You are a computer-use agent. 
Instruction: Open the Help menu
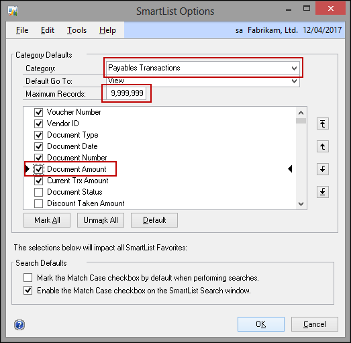click(107, 30)
